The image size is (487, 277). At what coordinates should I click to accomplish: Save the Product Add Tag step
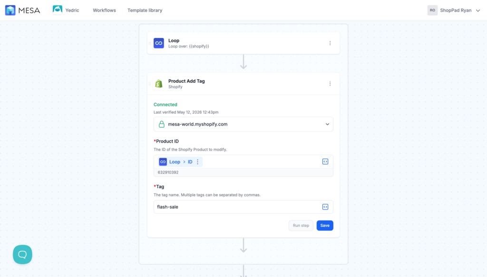pos(325,226)
